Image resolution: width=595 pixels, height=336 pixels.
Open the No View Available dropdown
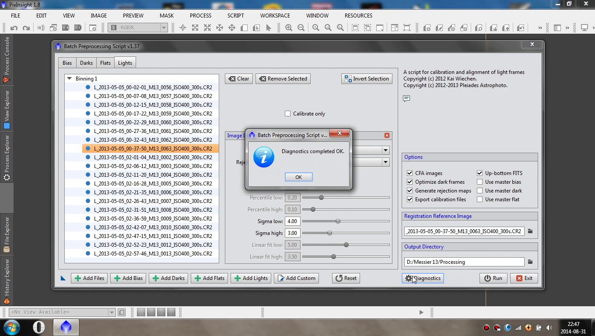click(62, 312)
